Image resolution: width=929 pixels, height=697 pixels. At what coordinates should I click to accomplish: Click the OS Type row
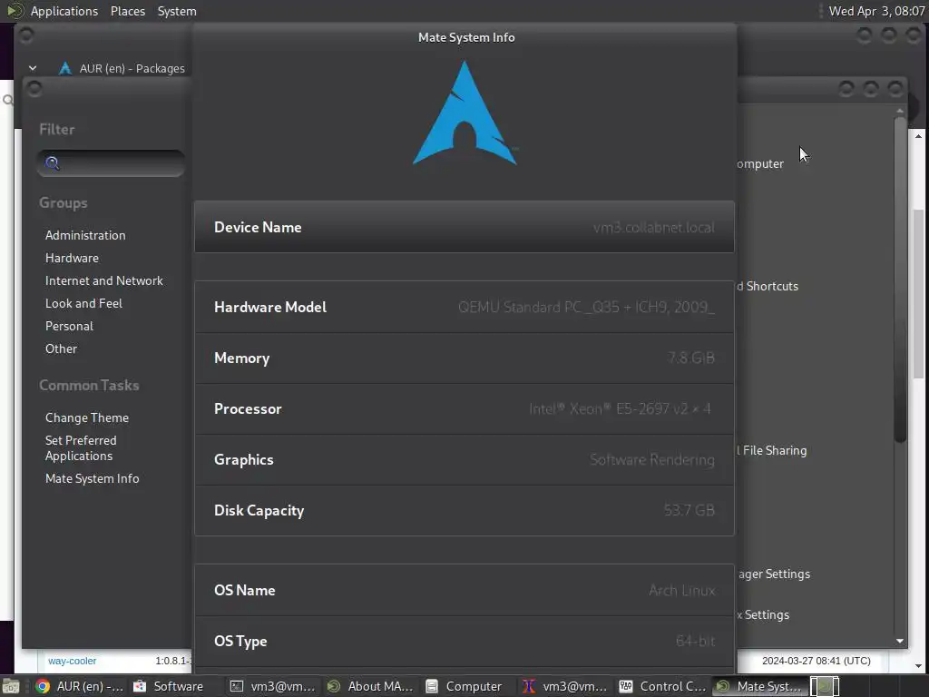click(x=464, y=642)
